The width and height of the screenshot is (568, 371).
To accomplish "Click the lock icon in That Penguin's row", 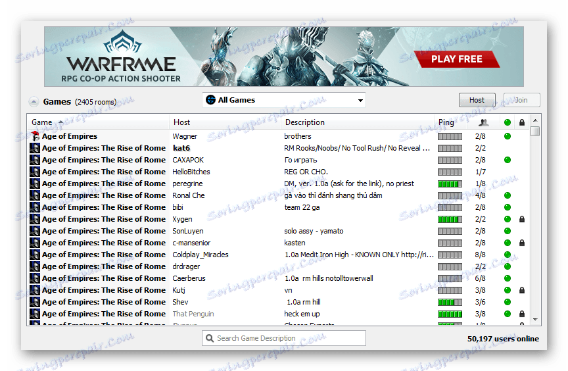I will point(522,314).
